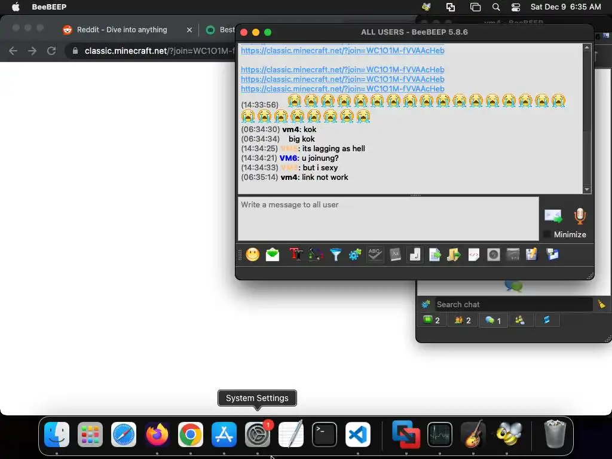Open Firefox from the Dock

pos(157,434)
